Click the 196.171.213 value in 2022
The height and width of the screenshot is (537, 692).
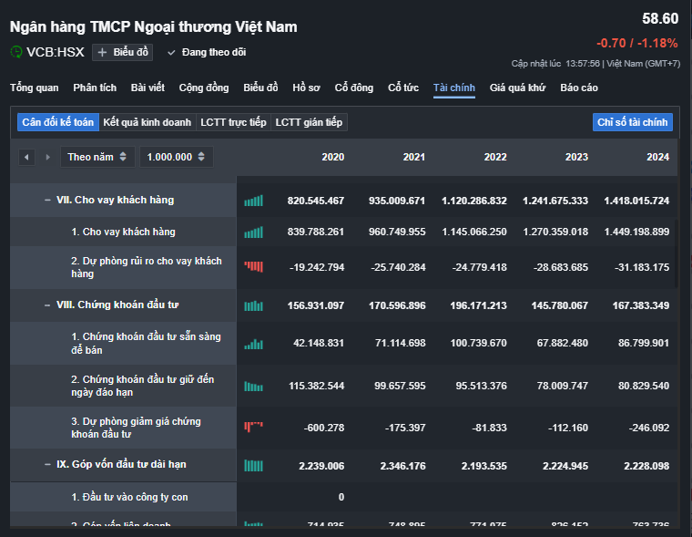click(478, 305)
